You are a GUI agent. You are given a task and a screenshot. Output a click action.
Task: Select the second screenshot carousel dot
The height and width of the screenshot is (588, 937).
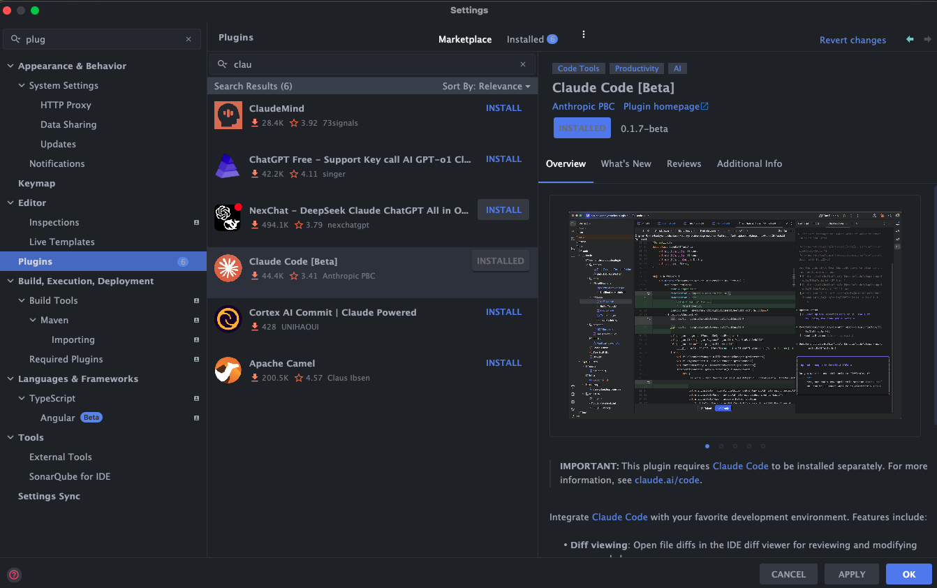click(x=721, y=446)
